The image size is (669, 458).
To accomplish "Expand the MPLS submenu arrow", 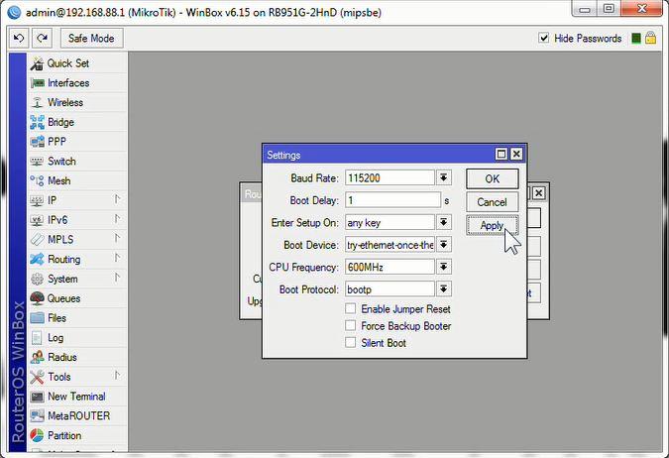I will (x=117, y=239).
